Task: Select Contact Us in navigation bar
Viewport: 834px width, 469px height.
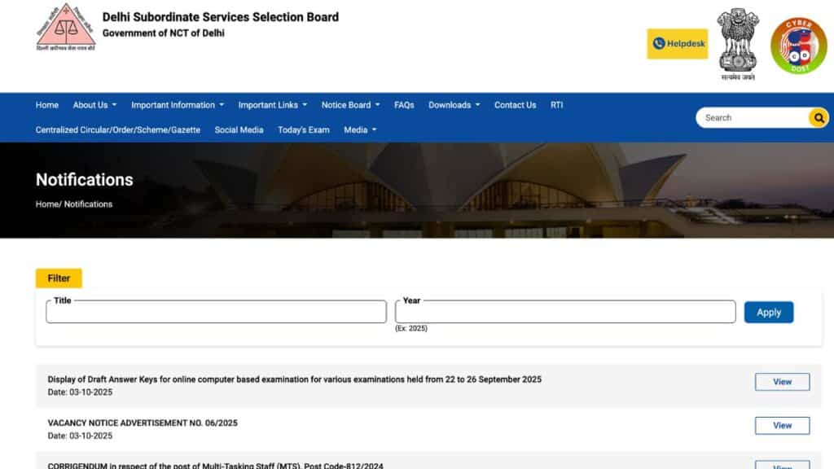Action: tap(515, 105)
